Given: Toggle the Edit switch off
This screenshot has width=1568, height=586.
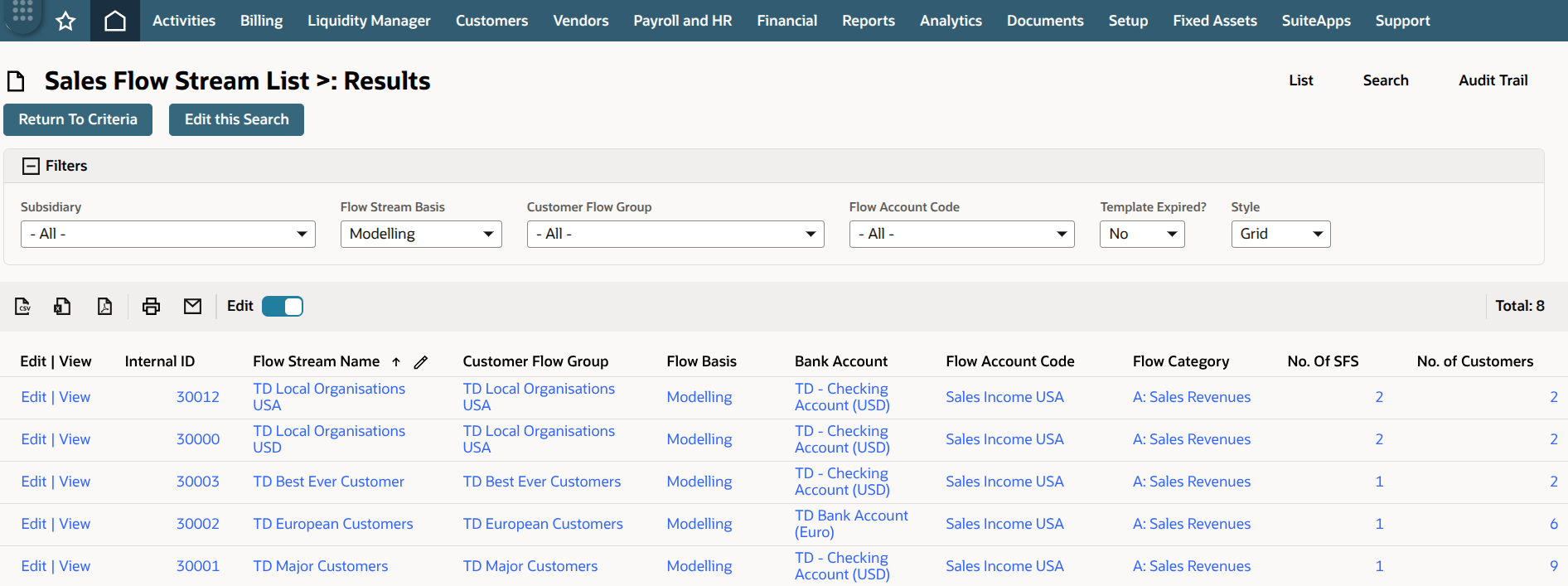Looking at the screenshot, I should pos(283,307).
